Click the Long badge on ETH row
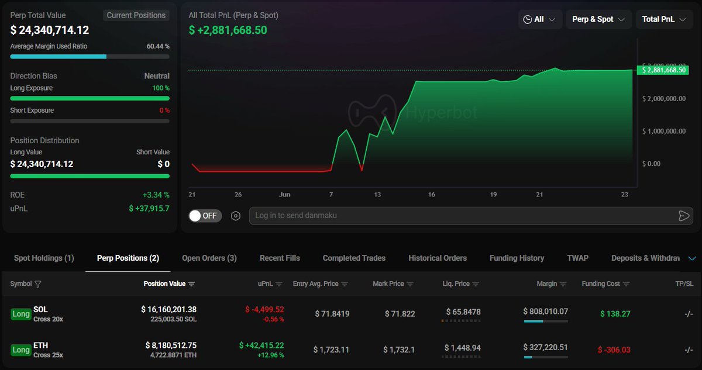702x370 pixels. tap(20, 350)
